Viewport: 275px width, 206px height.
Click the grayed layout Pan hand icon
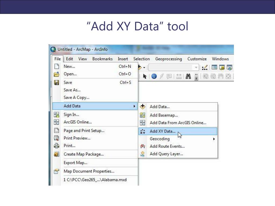click(x=221, y=76)
